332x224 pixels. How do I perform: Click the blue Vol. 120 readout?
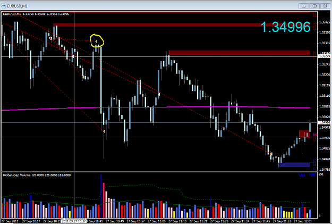[x=307, y=175]
